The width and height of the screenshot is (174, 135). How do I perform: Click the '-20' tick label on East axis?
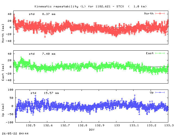pyautogui.click(x=9, y=74)
